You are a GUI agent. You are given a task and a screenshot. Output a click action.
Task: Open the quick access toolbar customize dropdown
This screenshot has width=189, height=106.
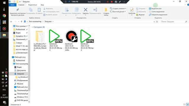(20, 2)
